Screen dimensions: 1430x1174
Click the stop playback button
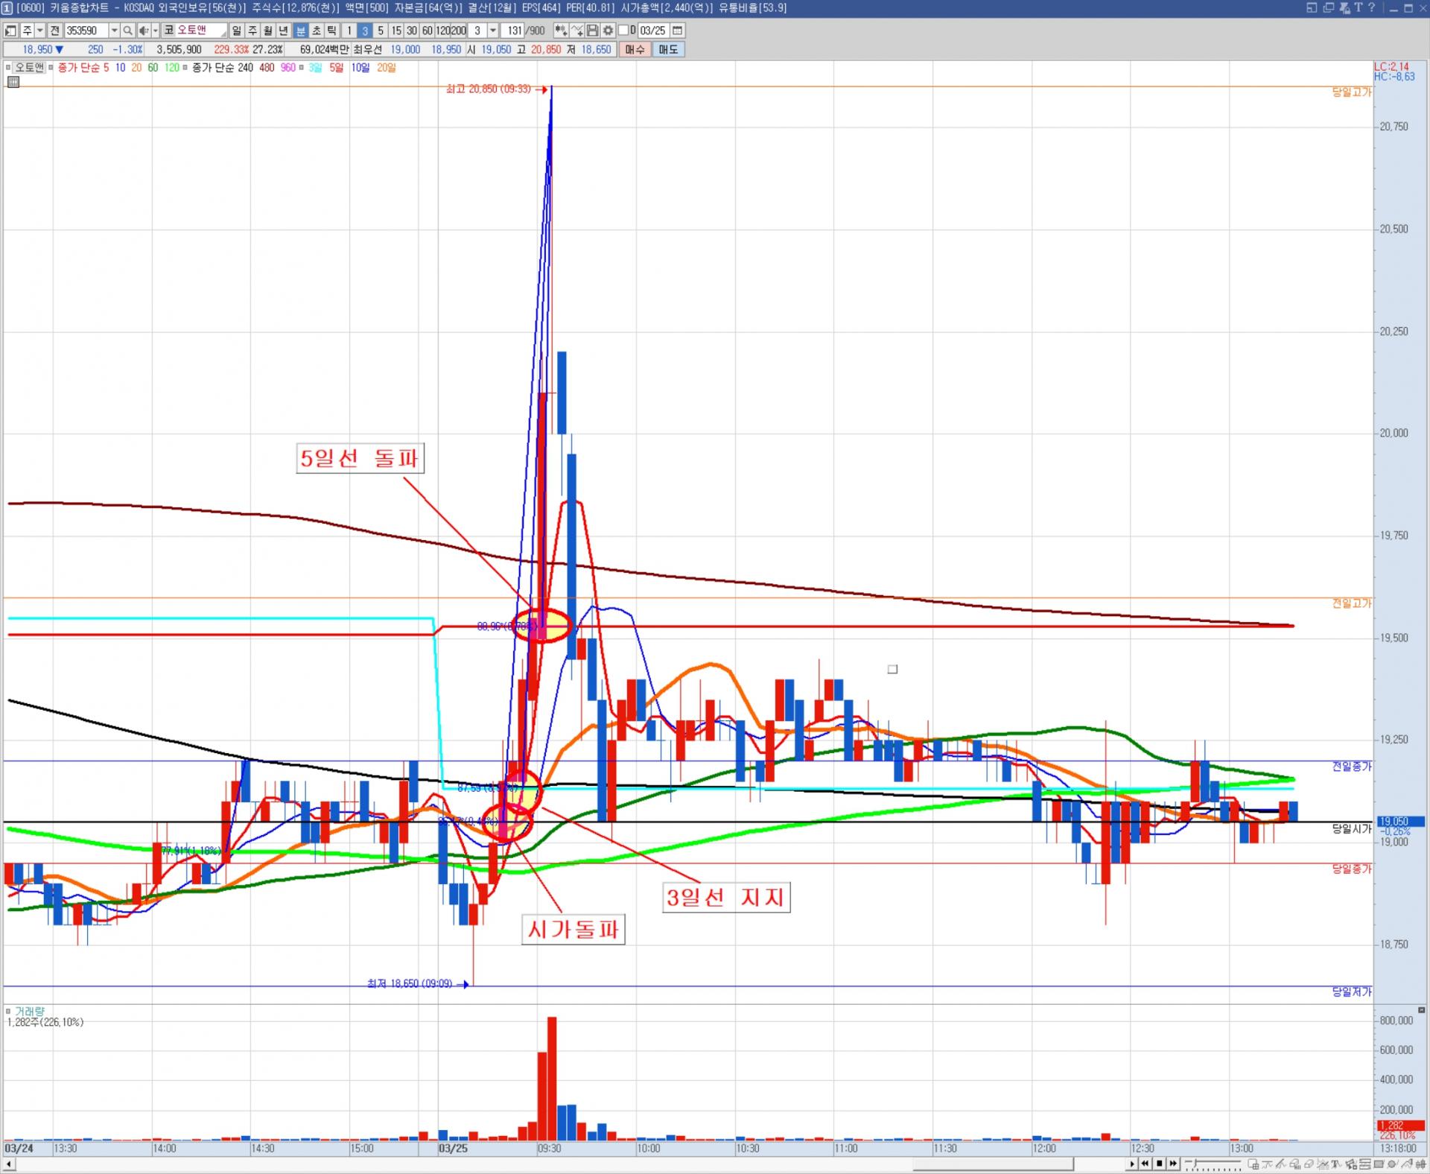pos(1159,1164)
